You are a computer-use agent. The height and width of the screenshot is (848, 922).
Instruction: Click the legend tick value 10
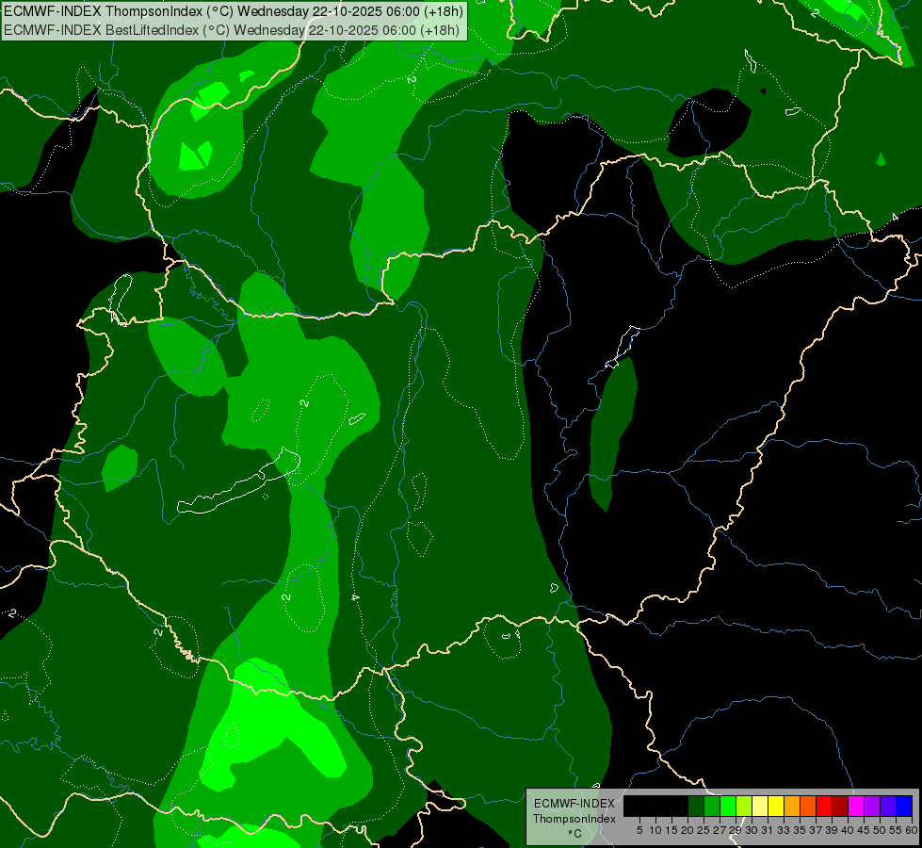(x=655, y=830)
